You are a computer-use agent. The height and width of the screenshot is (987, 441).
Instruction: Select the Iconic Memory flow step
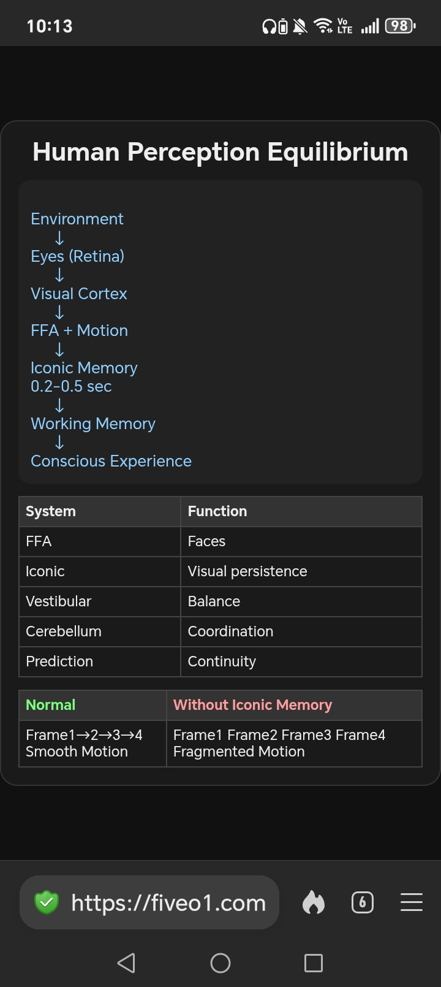pyautogui.click(x=84, y=377)
